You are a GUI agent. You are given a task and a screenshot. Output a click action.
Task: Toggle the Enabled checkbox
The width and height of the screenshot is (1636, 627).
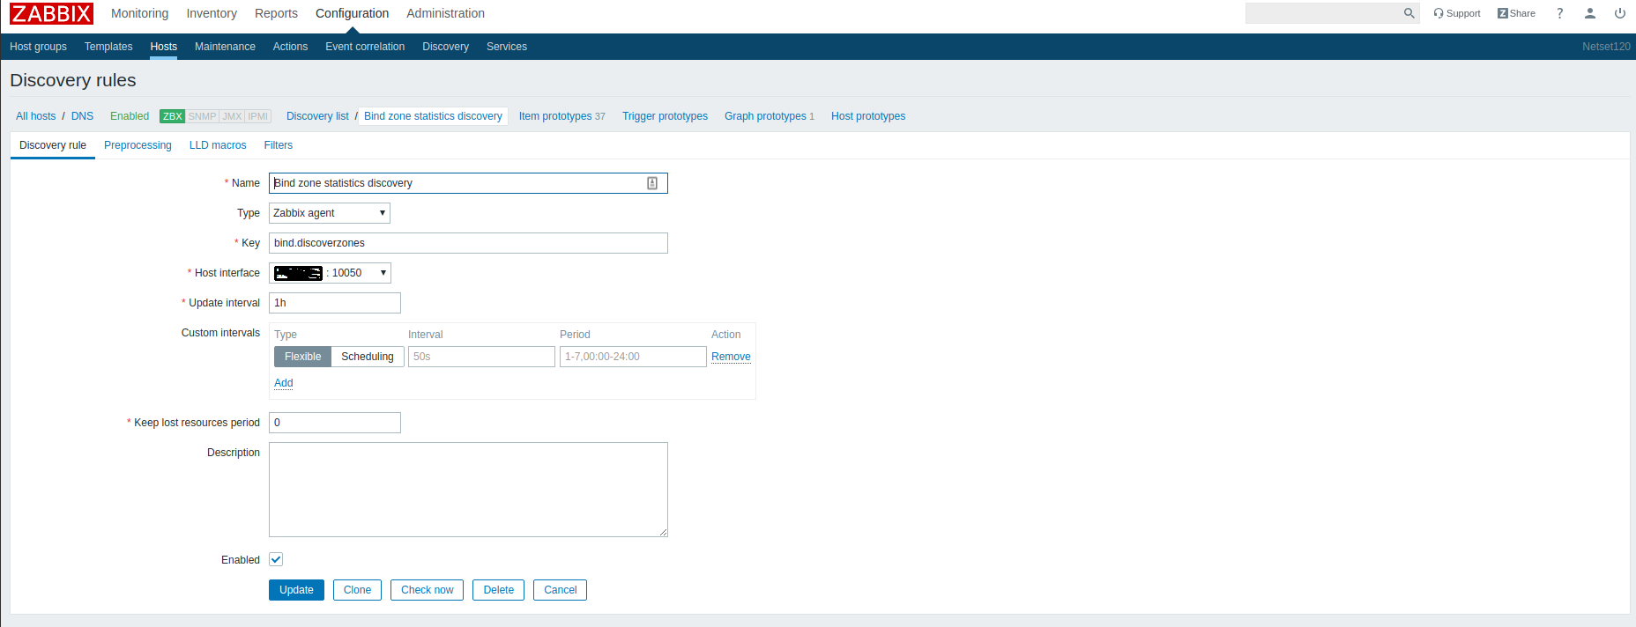[276, 559]
